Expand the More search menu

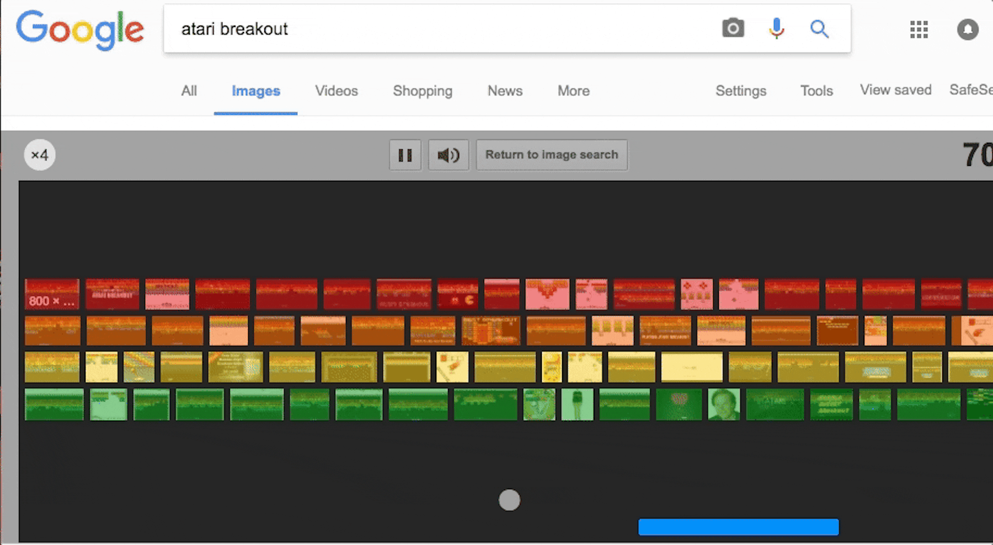click(x=574, y=91)
